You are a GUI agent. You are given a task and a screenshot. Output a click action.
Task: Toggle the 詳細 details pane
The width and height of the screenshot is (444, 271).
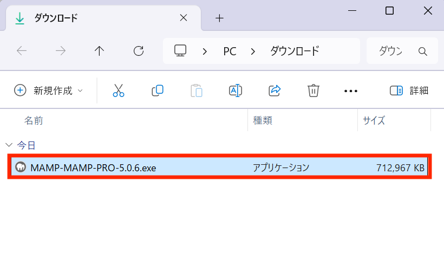(x=409, y=91)
